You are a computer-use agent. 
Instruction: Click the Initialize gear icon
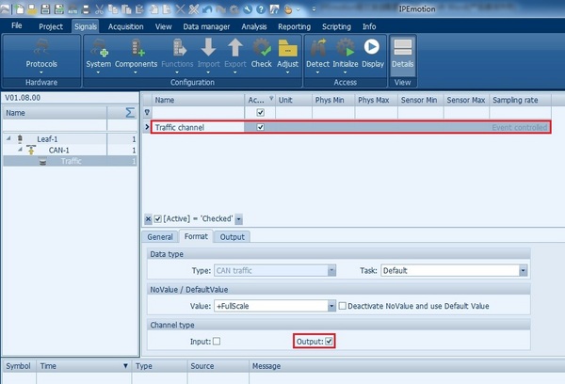[346, 56]
